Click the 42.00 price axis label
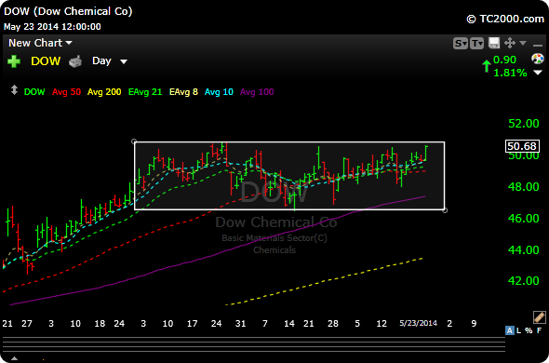 pyautogui.click(x=523, y=281)
